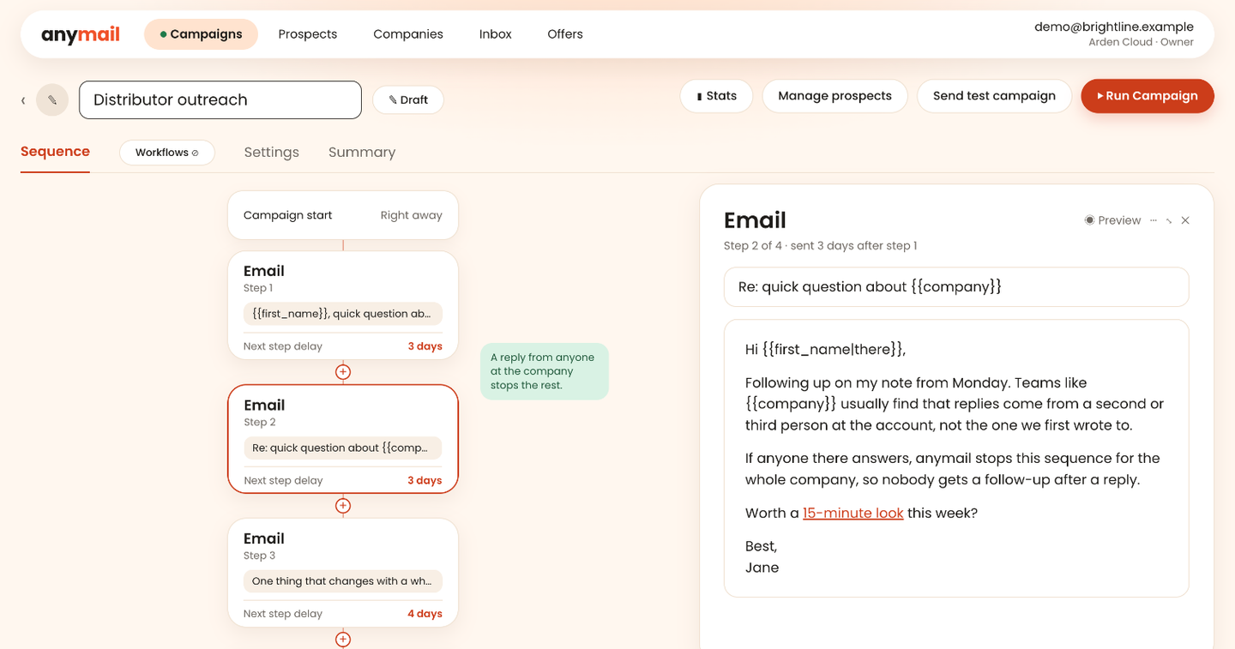The image size is (1235, 649).
Task: Follow the 15-minute look link
Action: point(852,514)
